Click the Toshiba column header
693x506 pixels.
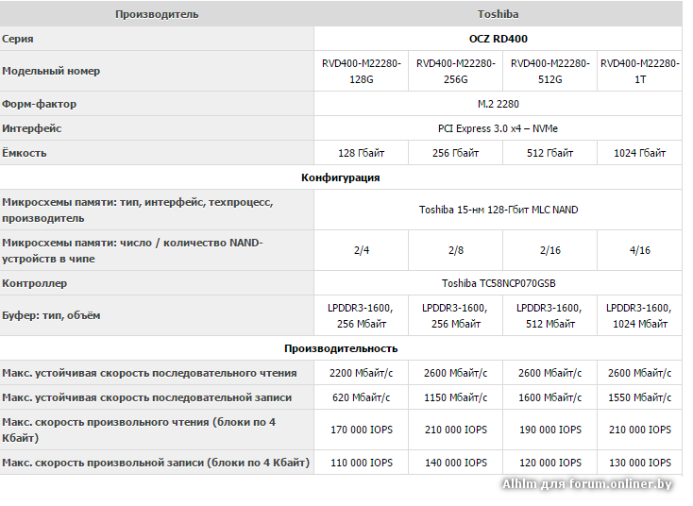point(498,14)
